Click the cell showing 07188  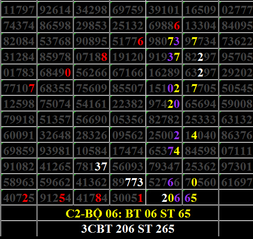pyautogui.click(x=92, y=57)
